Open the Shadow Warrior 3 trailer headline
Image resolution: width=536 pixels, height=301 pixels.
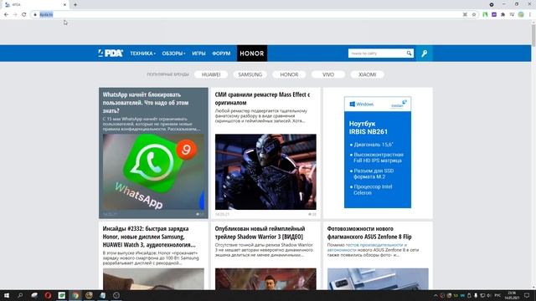pyautogui.click(x=260, y=232)
